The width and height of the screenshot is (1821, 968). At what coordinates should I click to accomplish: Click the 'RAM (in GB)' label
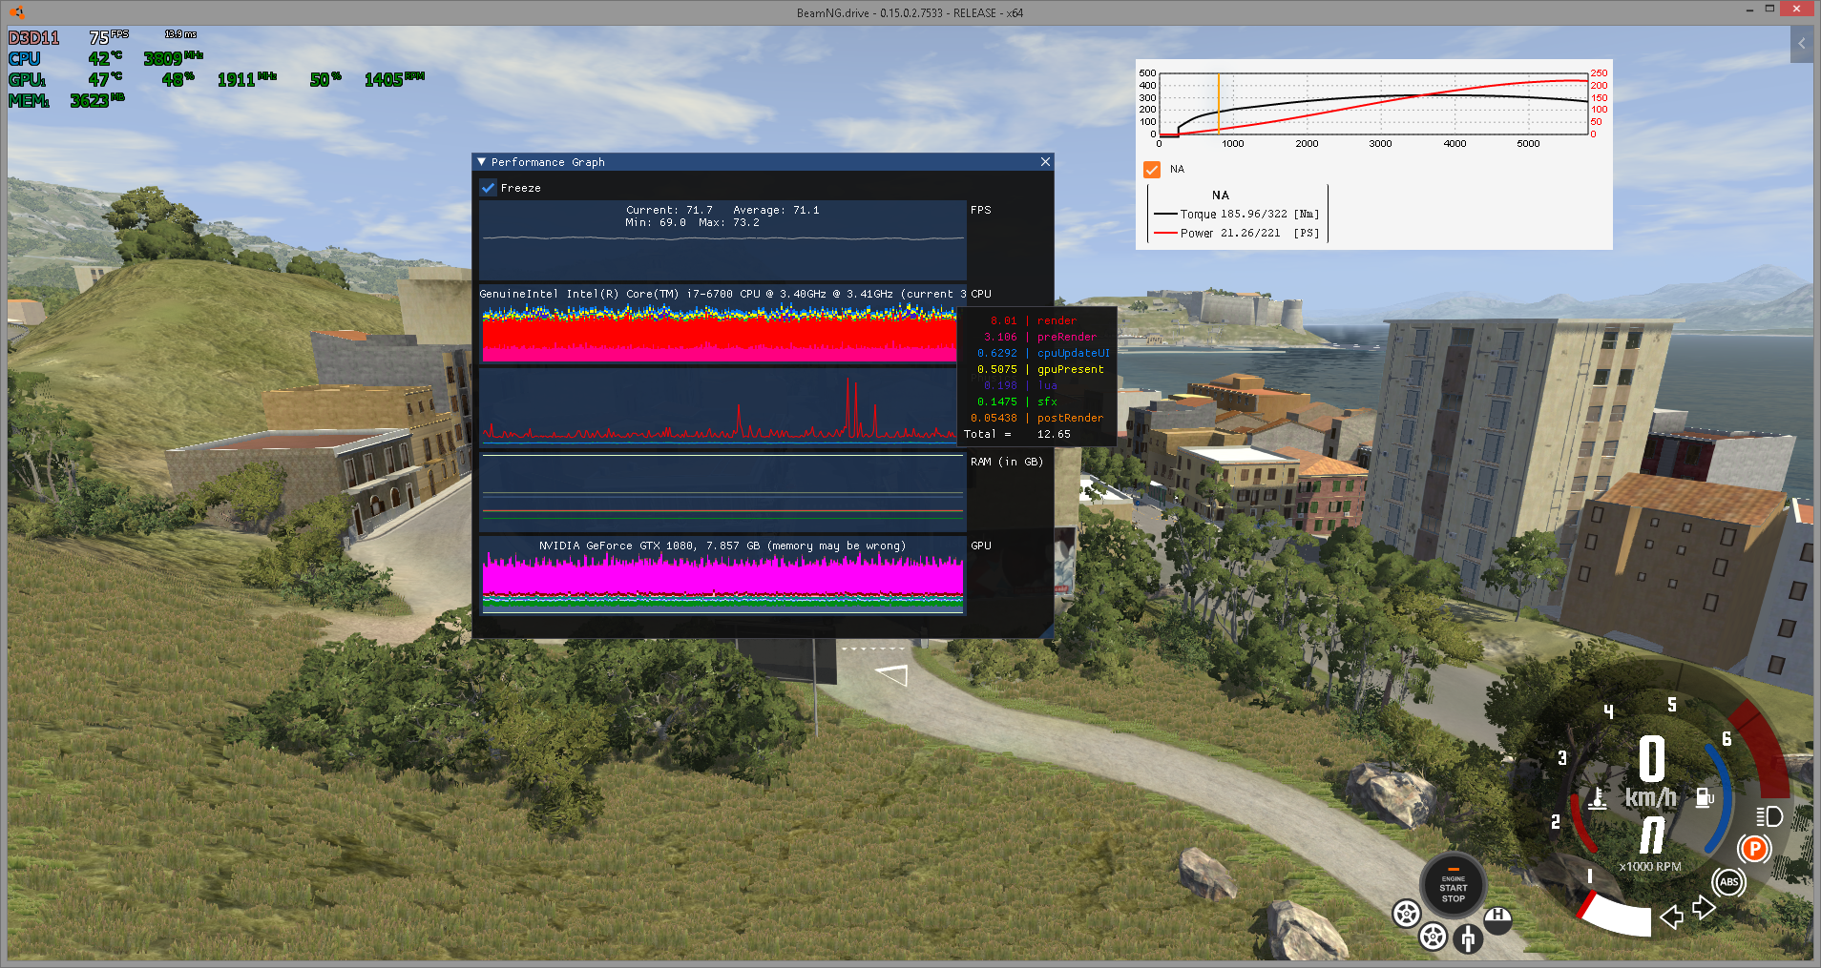tap(1007, 462)
